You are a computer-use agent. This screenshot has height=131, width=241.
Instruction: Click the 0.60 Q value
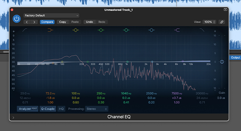[76, 102]
